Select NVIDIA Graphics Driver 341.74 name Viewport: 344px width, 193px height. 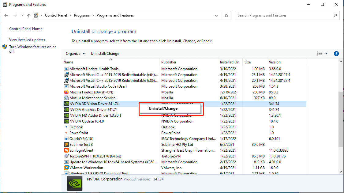point(93,110)
